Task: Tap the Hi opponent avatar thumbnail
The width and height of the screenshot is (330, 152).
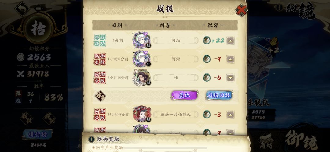Action: coord(142,77)
